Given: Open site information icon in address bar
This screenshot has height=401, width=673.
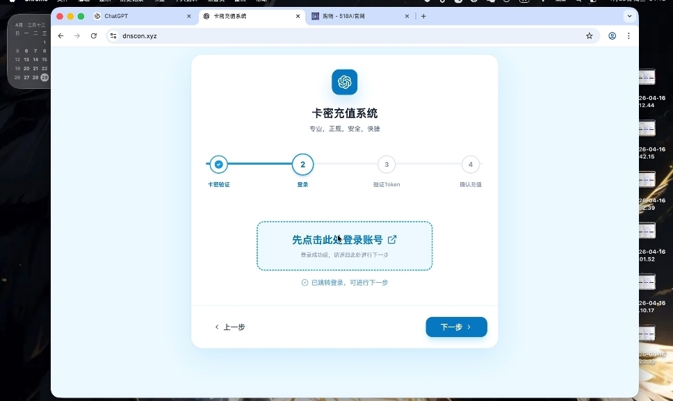Looking at the screenshot, I should click(113, 36).
